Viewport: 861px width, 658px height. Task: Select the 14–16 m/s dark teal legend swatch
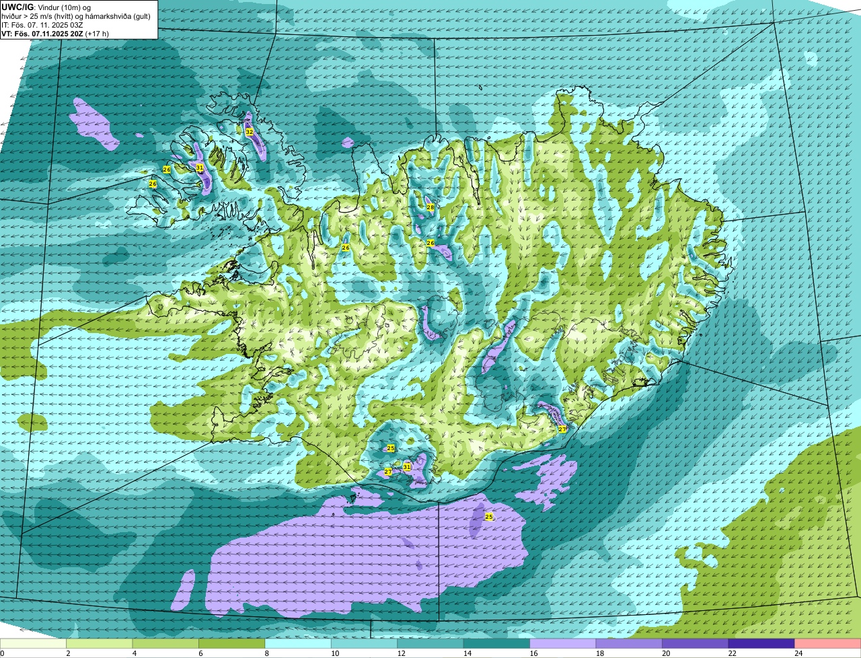497,644
